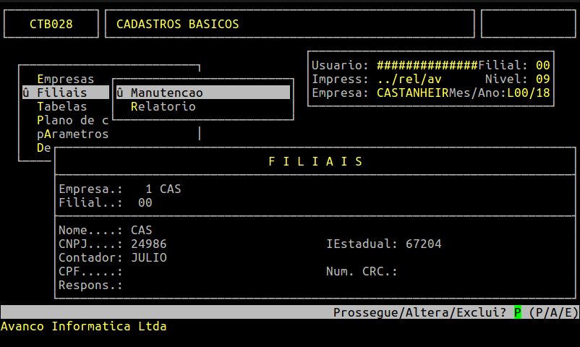The width and height of the screenshot is (580, 347).
Task: Click the green Prossegue/Altera/Exclui input cursor
Action: [x=518, y=312]
